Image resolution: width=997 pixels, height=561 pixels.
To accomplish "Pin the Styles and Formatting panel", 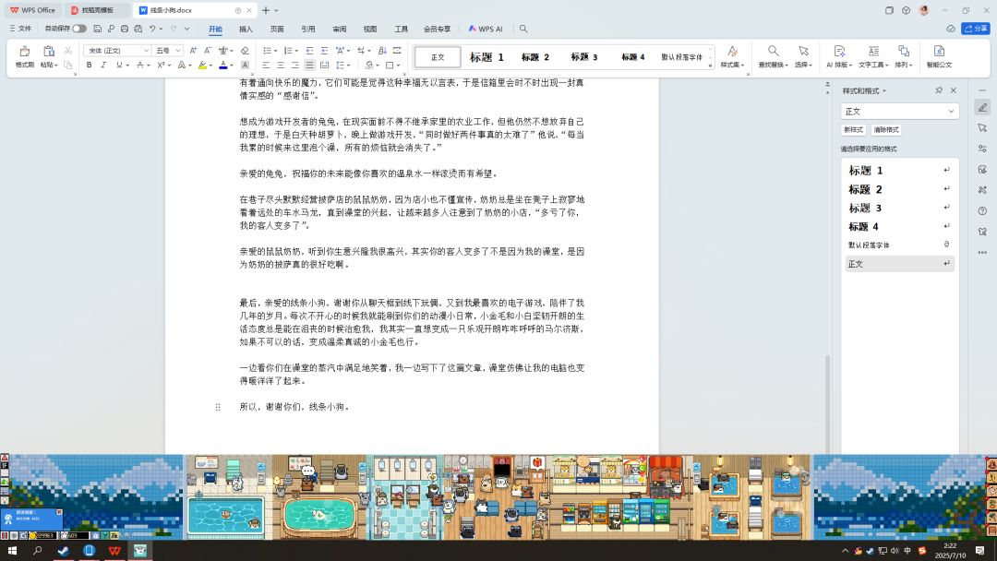I will tap(939, 90).
